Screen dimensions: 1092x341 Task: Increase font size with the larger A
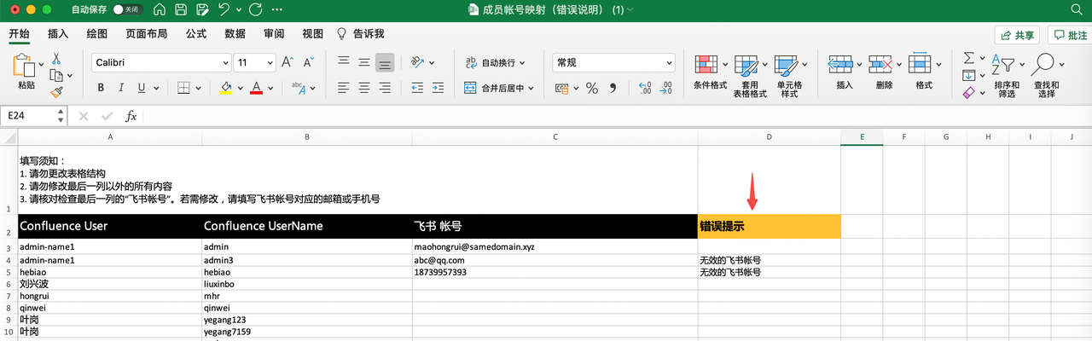tap(287, 62)
